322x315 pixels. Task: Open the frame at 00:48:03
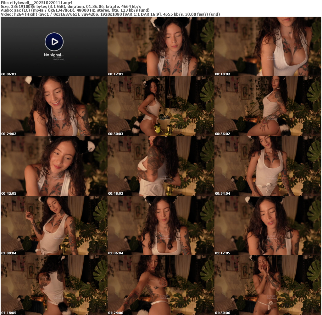coord(161,166)
